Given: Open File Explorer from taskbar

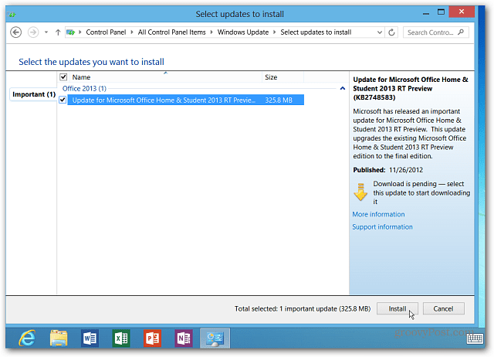Looking at the screenshot, I should (x=59, y=338).
